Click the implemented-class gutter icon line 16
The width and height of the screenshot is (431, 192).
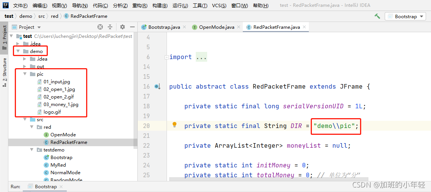157,87
